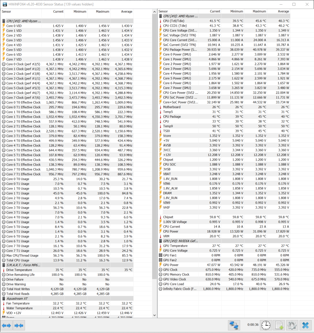Click the chip icon beside Aquastream XT group
This screenshot has width=314, height=333.
pos(4,299)
